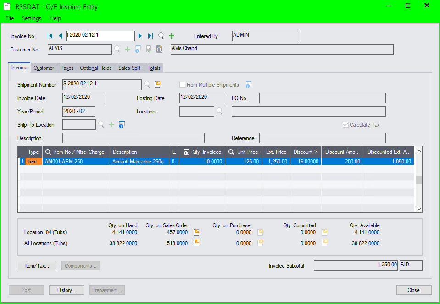Go to last invoice record arrow
This screenshot has height=304, width=440.
point(150,36)
